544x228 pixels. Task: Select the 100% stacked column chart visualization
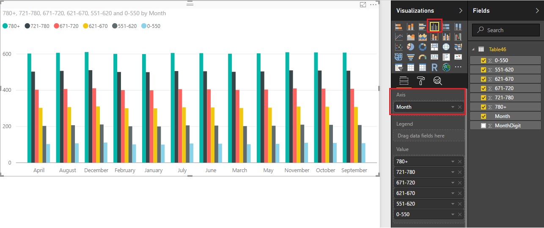pyautogui.click(x=458, y=27)
